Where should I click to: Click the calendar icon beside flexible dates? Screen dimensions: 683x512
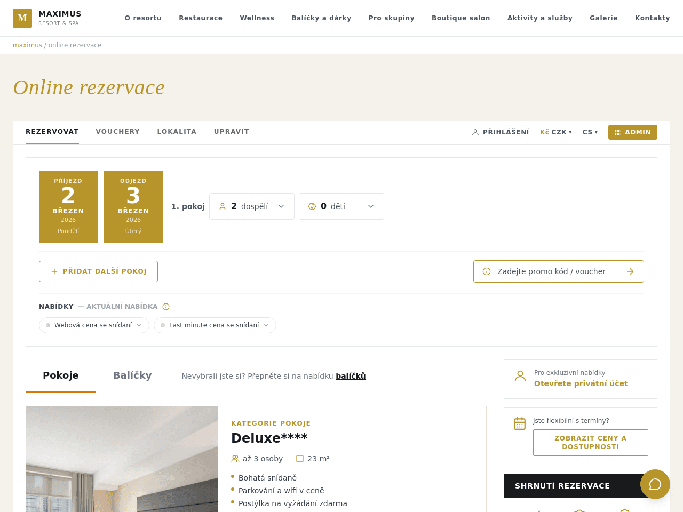click(520, 423)
